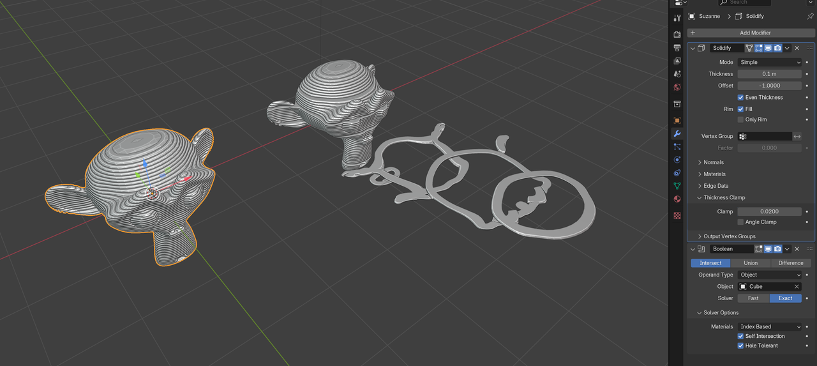
Task: Toggle the properties pin icon
Action: (x=810, y=16)
